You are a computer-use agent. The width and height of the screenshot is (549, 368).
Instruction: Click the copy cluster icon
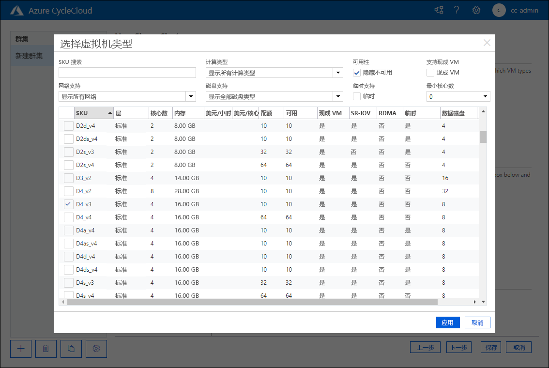pos(71,349)
